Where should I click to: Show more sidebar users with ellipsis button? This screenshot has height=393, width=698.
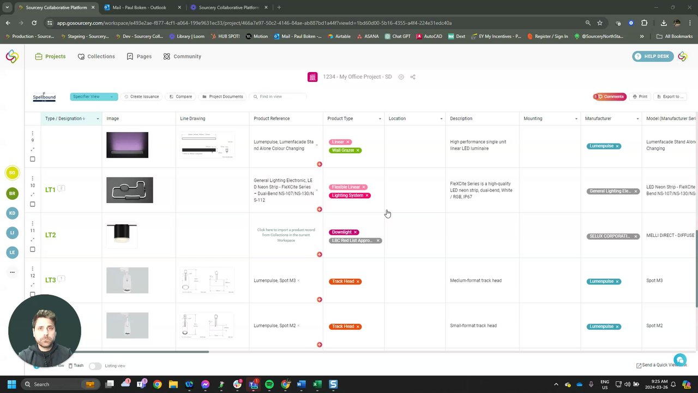tap(12, 272)
